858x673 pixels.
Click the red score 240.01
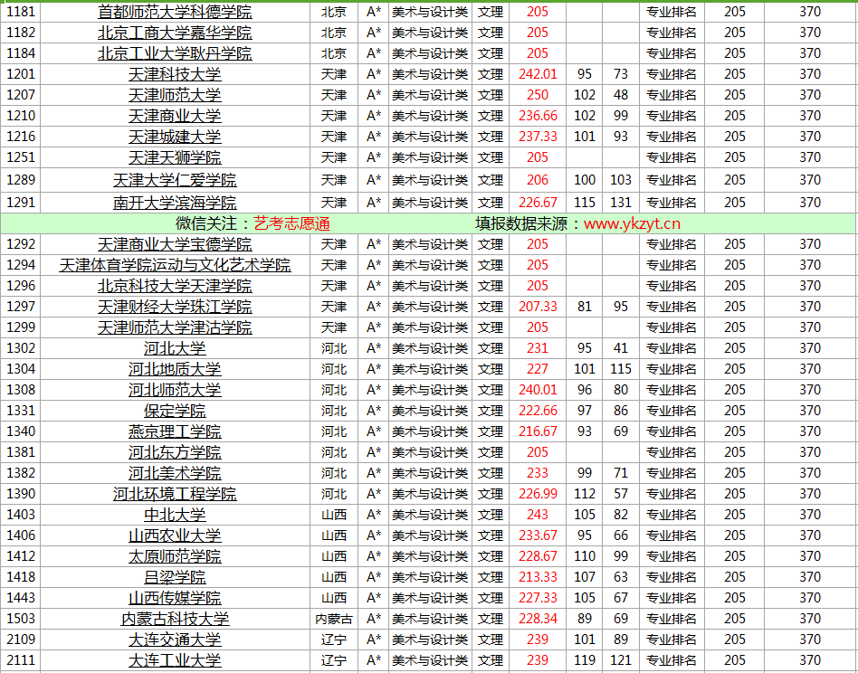point(538,390)
